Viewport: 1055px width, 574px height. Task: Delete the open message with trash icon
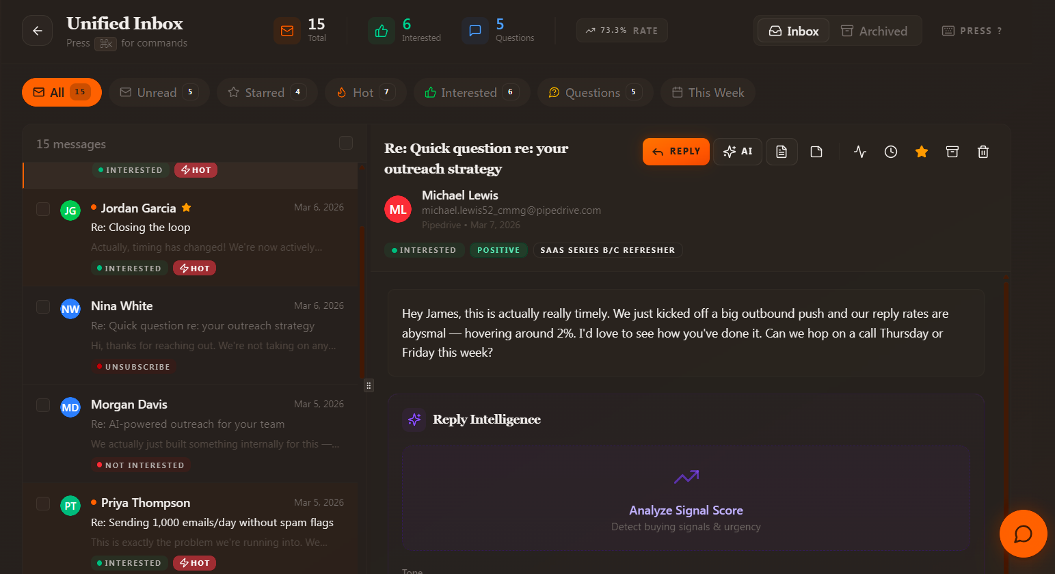983,152
